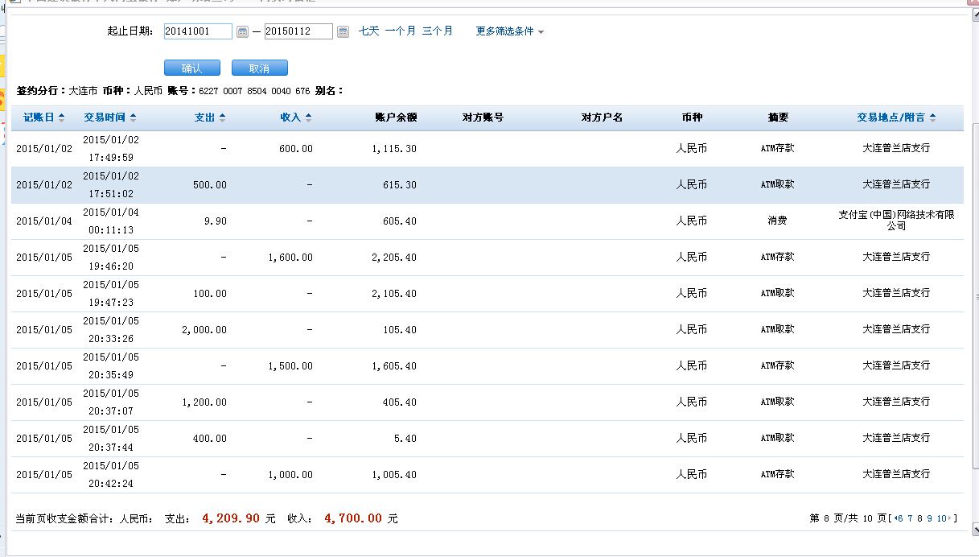Click the start date field 20141001
The image size is (979, 557).
tap(197, 31)
